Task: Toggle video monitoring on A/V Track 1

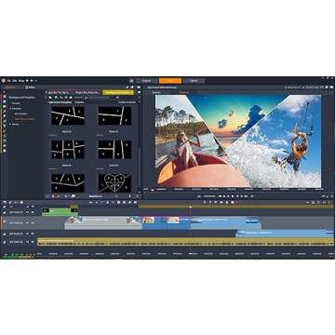Action: point(28,212)
